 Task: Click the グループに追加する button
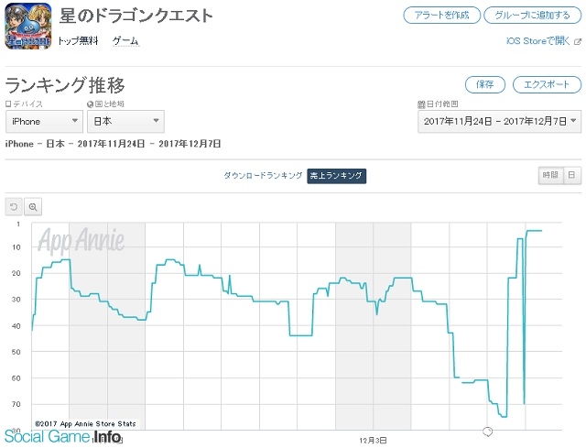click(x=533, y=15)
